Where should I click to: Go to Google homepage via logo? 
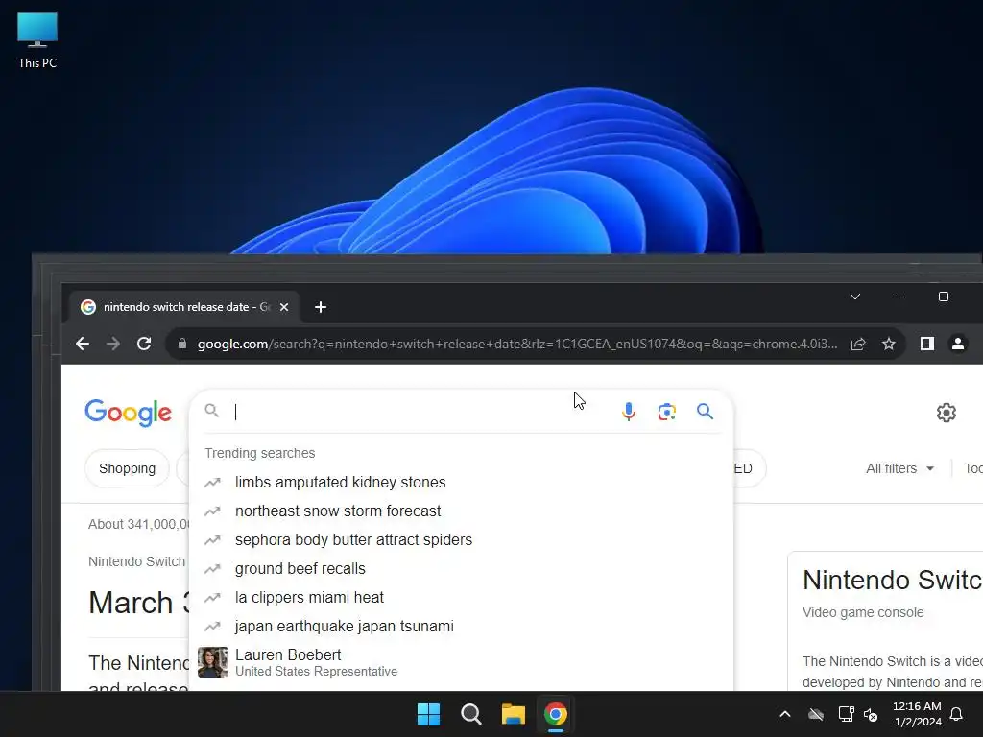(x=128, y=413)
